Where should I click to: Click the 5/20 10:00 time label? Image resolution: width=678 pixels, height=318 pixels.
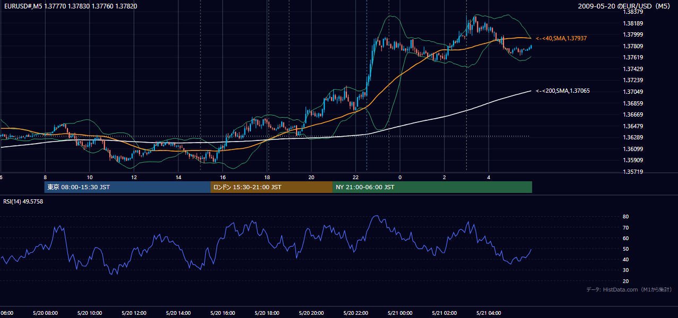pos(90,313)
